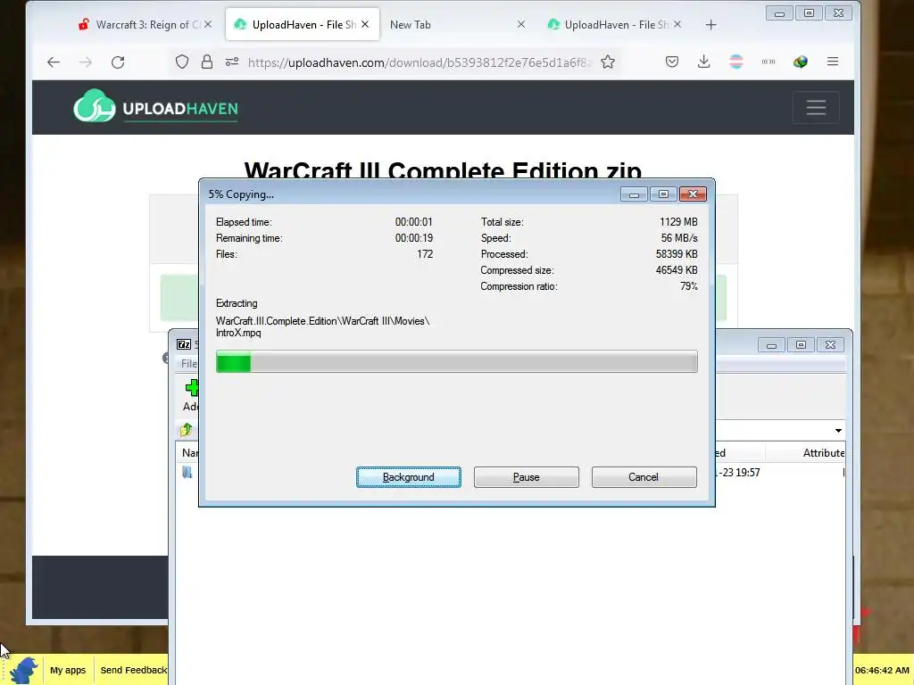
Task: Bookmark this page with the star
Action: pyautogui.click(x=607, y=62)
